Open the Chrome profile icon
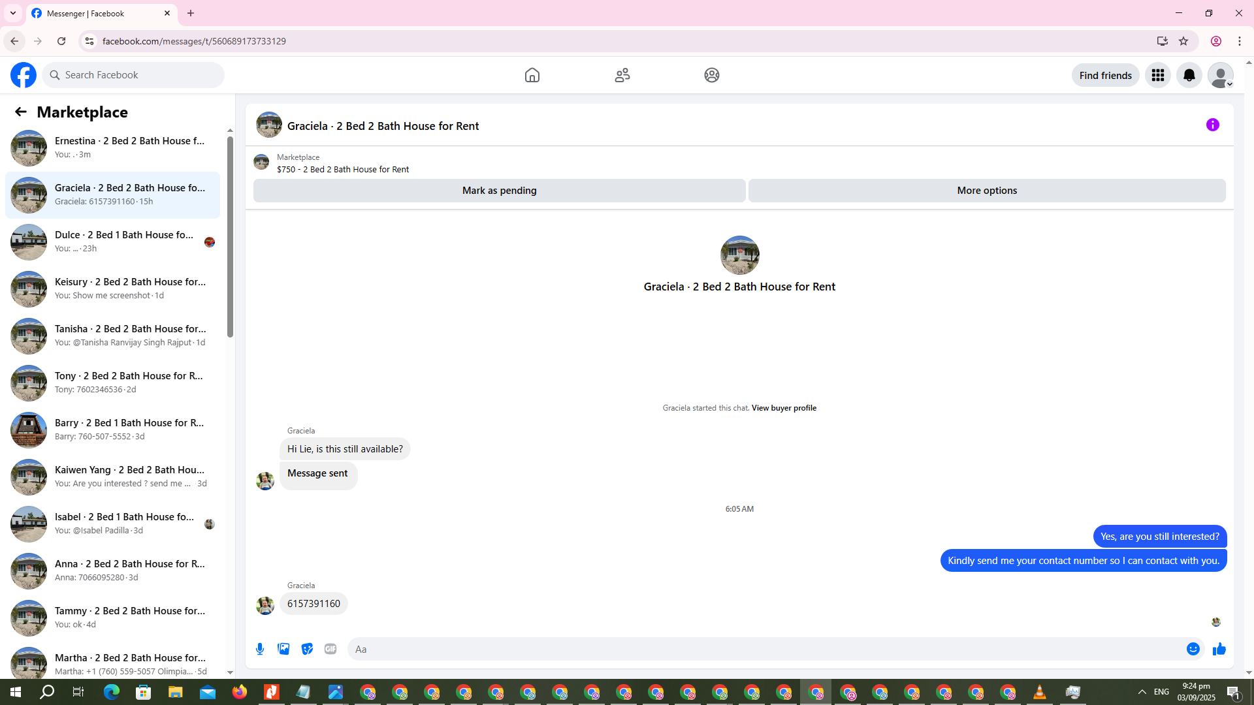 [1216, 41]
